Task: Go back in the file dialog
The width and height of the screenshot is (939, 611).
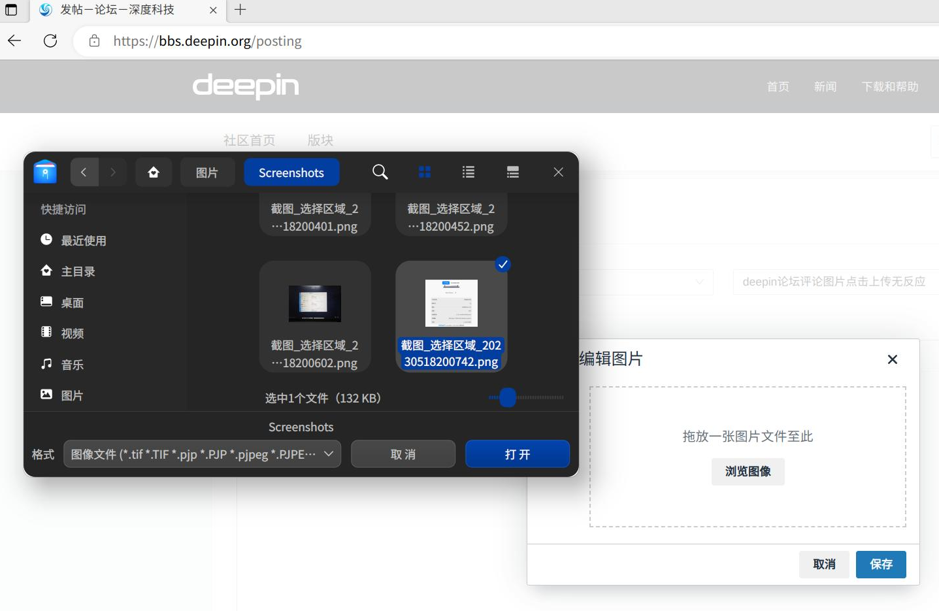Action: 84,173
